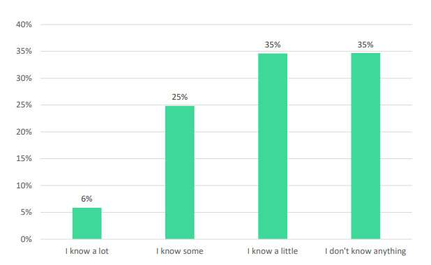
Task: Select the 35% label above "I don't know anything"
Action: 365,45
